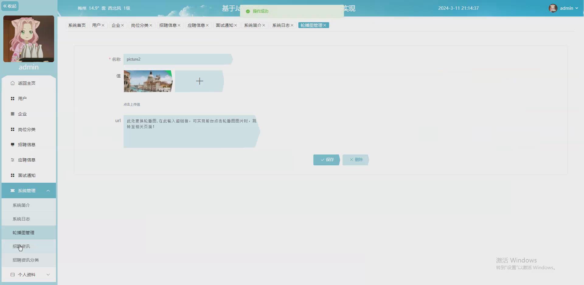
Task: Switch to the 岗位分类 tab
Action: [x=140, y=25]
